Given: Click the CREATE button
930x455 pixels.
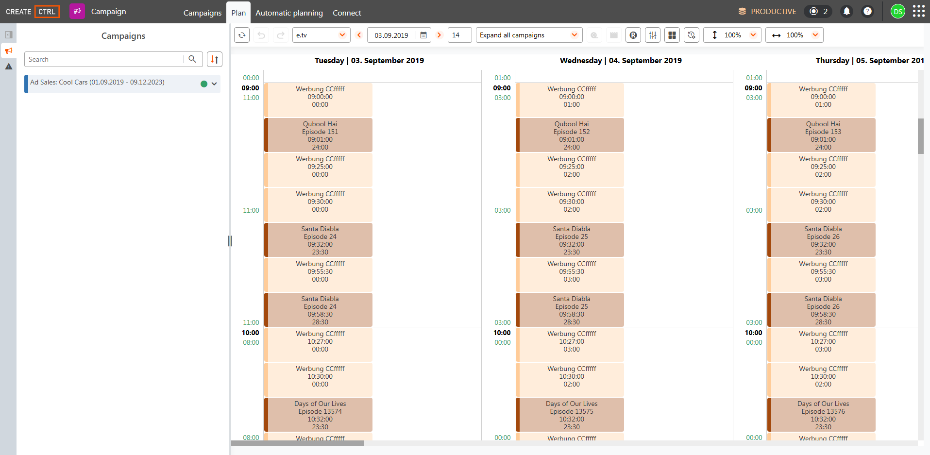Looking at the screenshot, I should pyautogui.click(x=18, y=12).
